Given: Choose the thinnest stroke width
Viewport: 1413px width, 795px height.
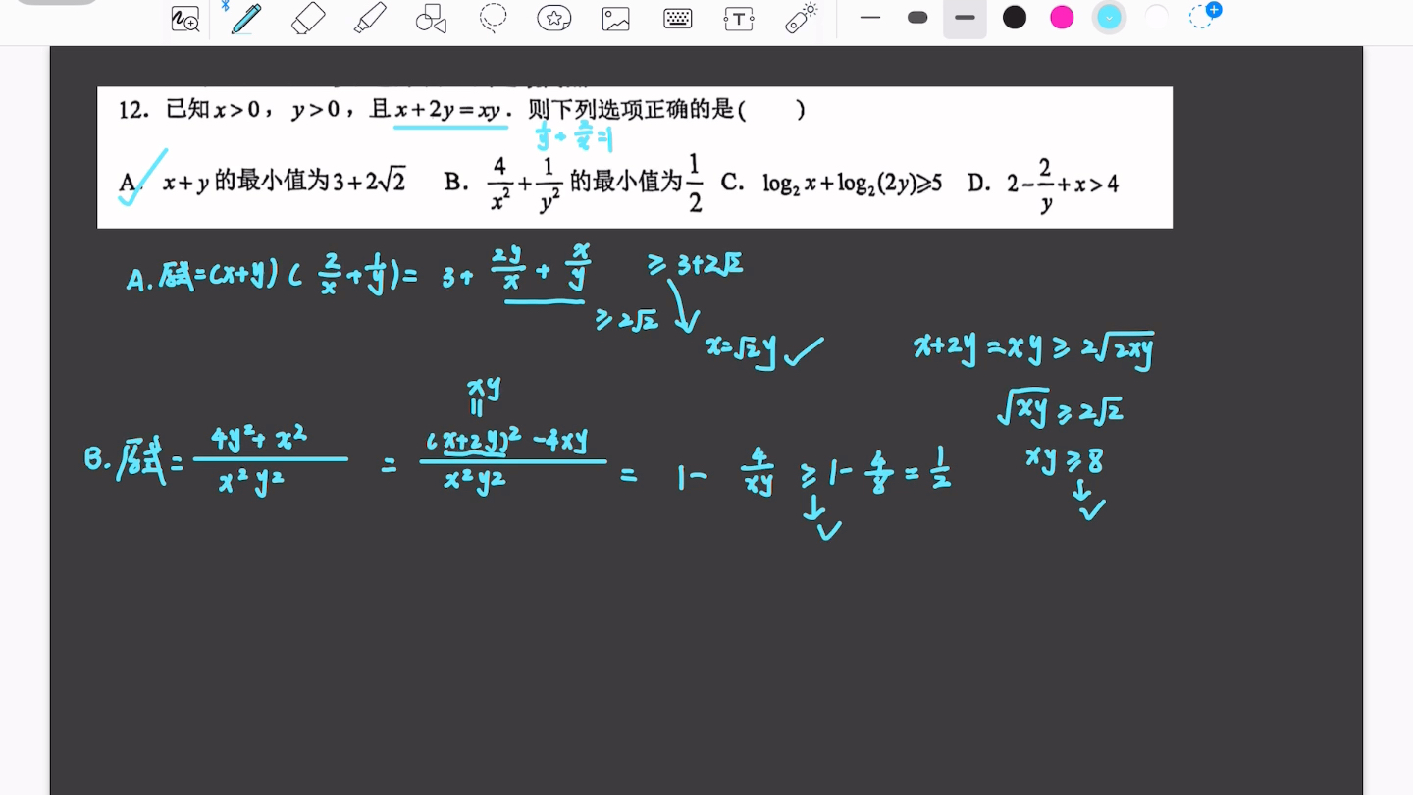Looking at the screenshot, I should coord(870,18).
